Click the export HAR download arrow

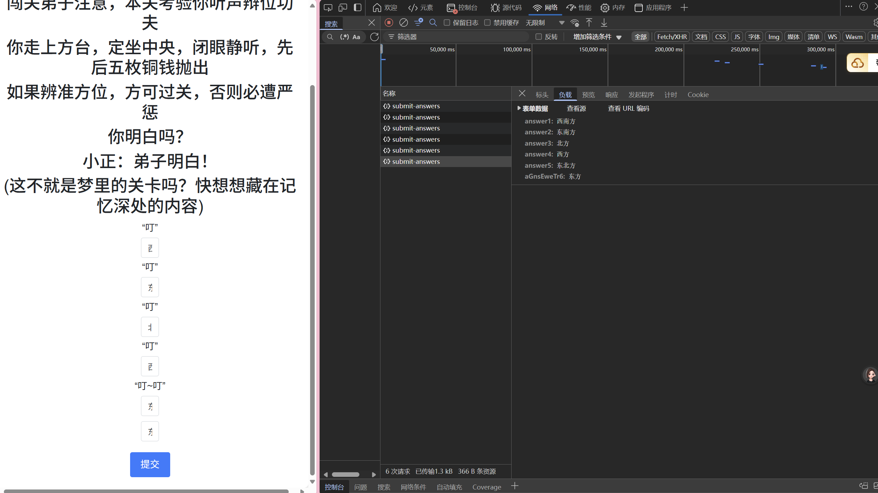coord(604,23)
